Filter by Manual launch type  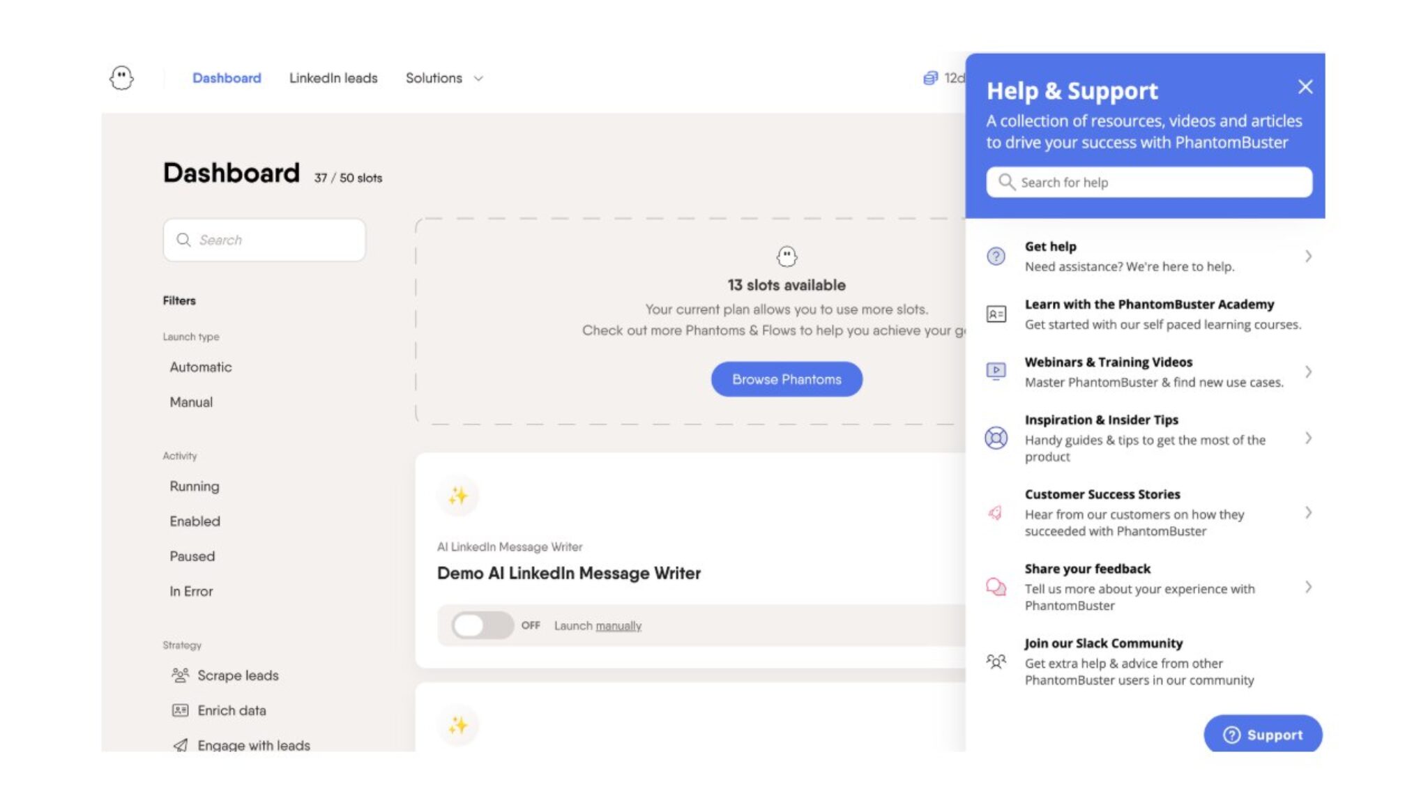(x=191, y=402)
